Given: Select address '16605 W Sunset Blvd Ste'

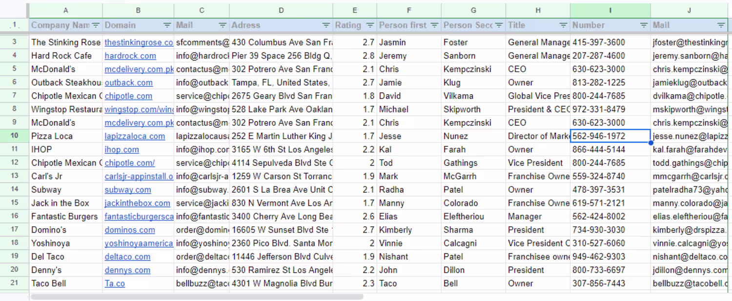Looking at the screenshot, I should pos(281,230).
